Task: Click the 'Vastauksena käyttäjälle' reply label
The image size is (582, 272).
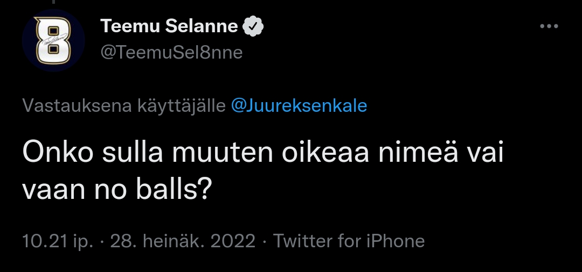Action: click(x=124, y=106)
